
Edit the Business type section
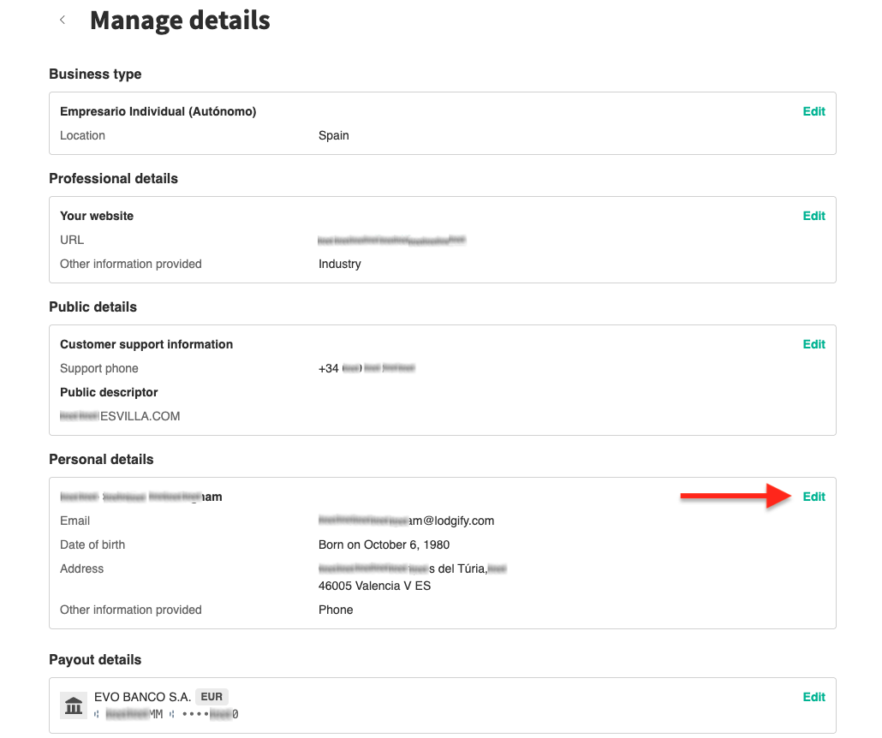click(813, 111)
